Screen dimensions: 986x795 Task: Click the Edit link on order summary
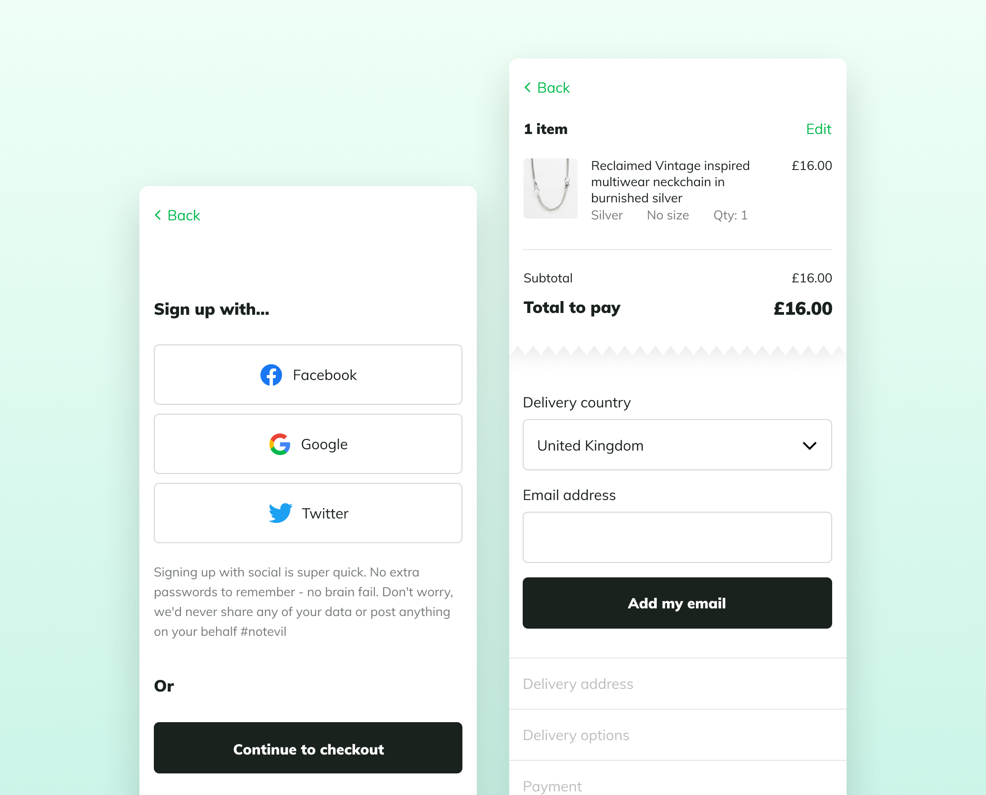pyautogui.click(x=820, y=128)
